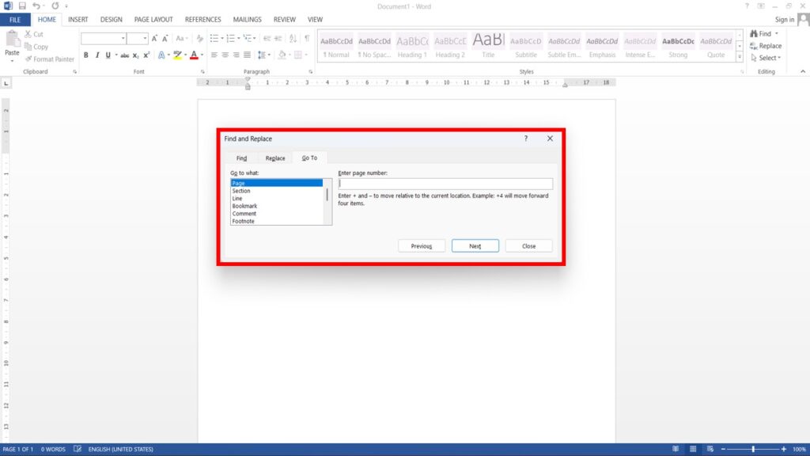Click the Next button

[x=475, y=246]
